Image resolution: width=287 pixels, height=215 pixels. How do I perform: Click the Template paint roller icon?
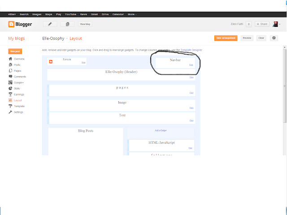10,106
